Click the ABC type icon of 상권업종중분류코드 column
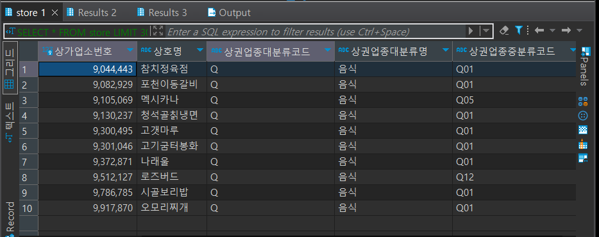The width and height of the screenshot is (599, 237). pyautogui.click(x=462, y=50)
